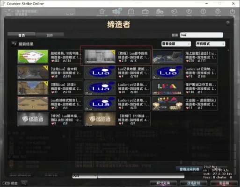This screenshot has height=187, width=240.
Task: Click the red button at bottom right
Action: point(224,183)
